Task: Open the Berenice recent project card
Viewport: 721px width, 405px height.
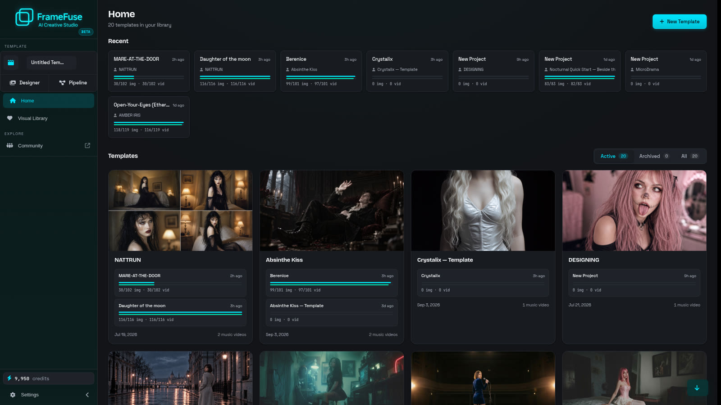Action: [321, 71]
